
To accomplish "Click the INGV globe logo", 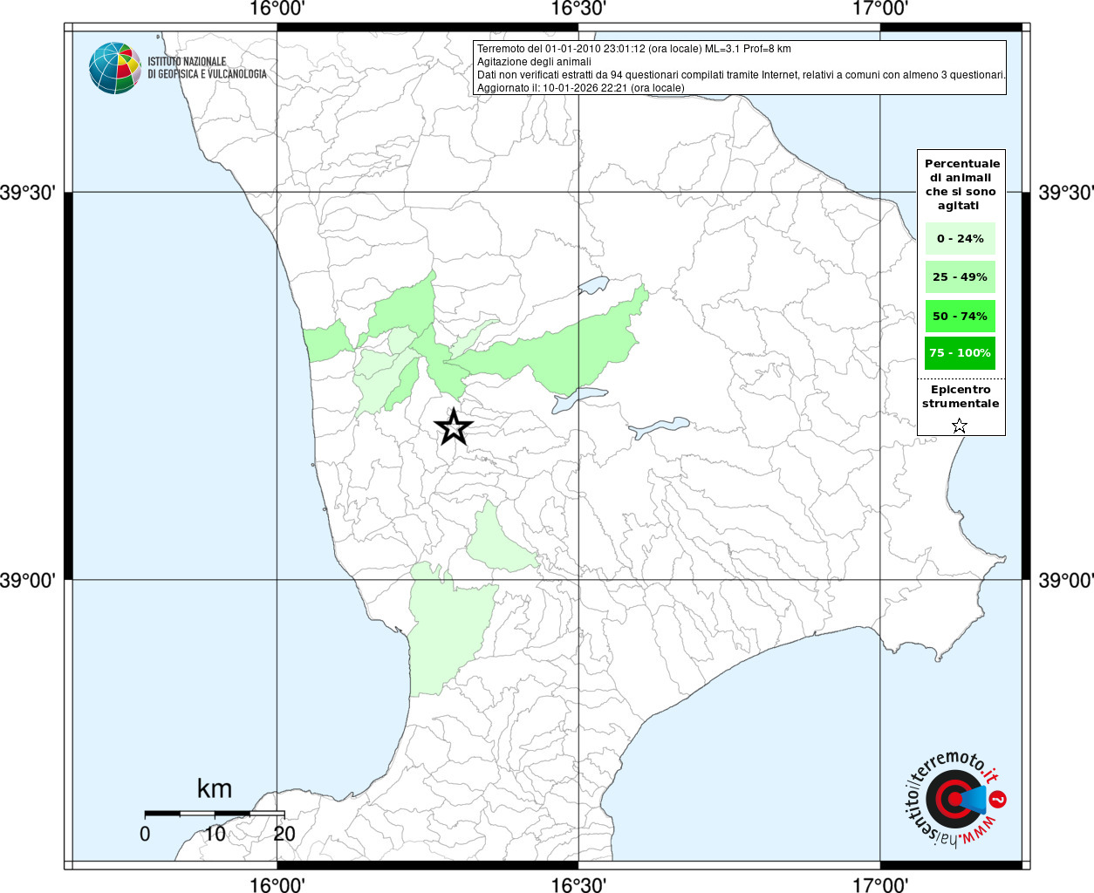I will tap(115, 68).
